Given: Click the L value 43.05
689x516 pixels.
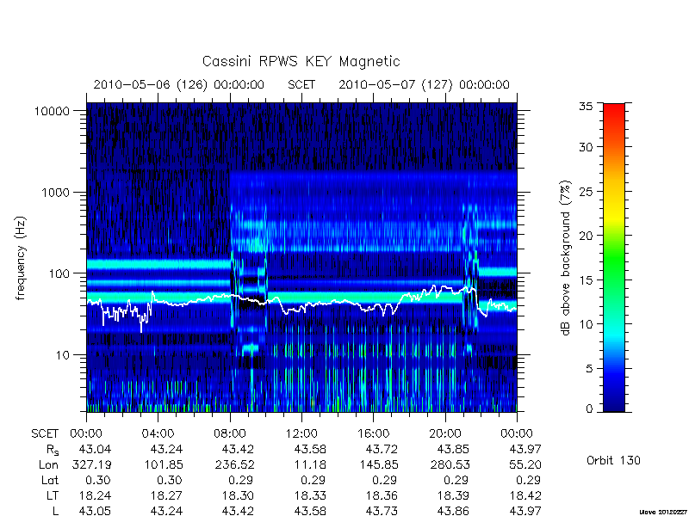Looking at the screenshot, I should pos(95,511).
